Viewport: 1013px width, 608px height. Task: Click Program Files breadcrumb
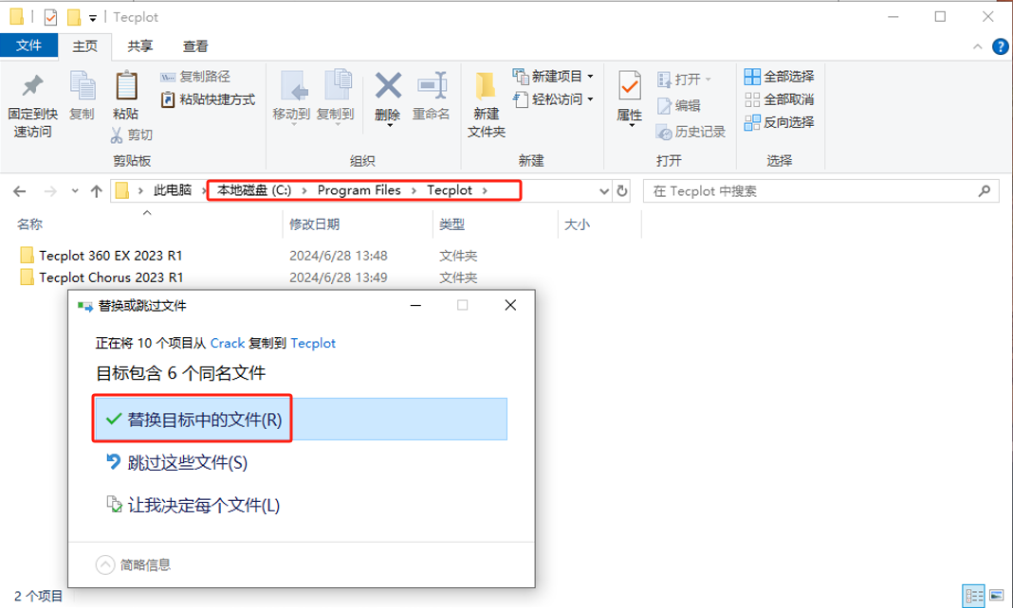tap(359, 190)
